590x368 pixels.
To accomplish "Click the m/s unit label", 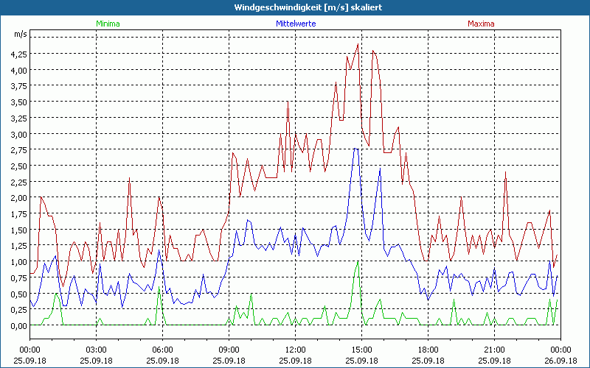I will tap(21, 34).
